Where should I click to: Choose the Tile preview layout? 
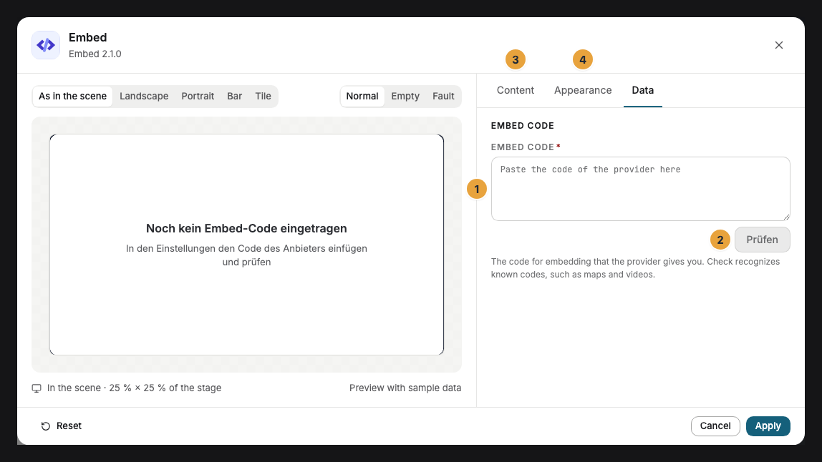pos(263,97)
